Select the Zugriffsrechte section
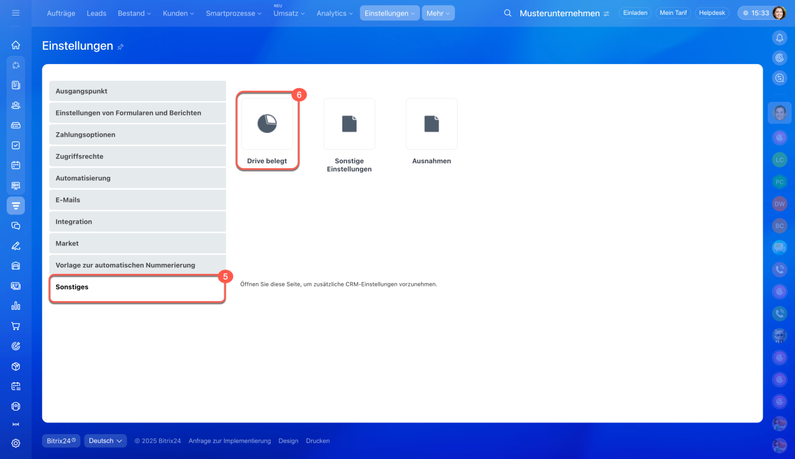The image size is (795, 459). 137,157
